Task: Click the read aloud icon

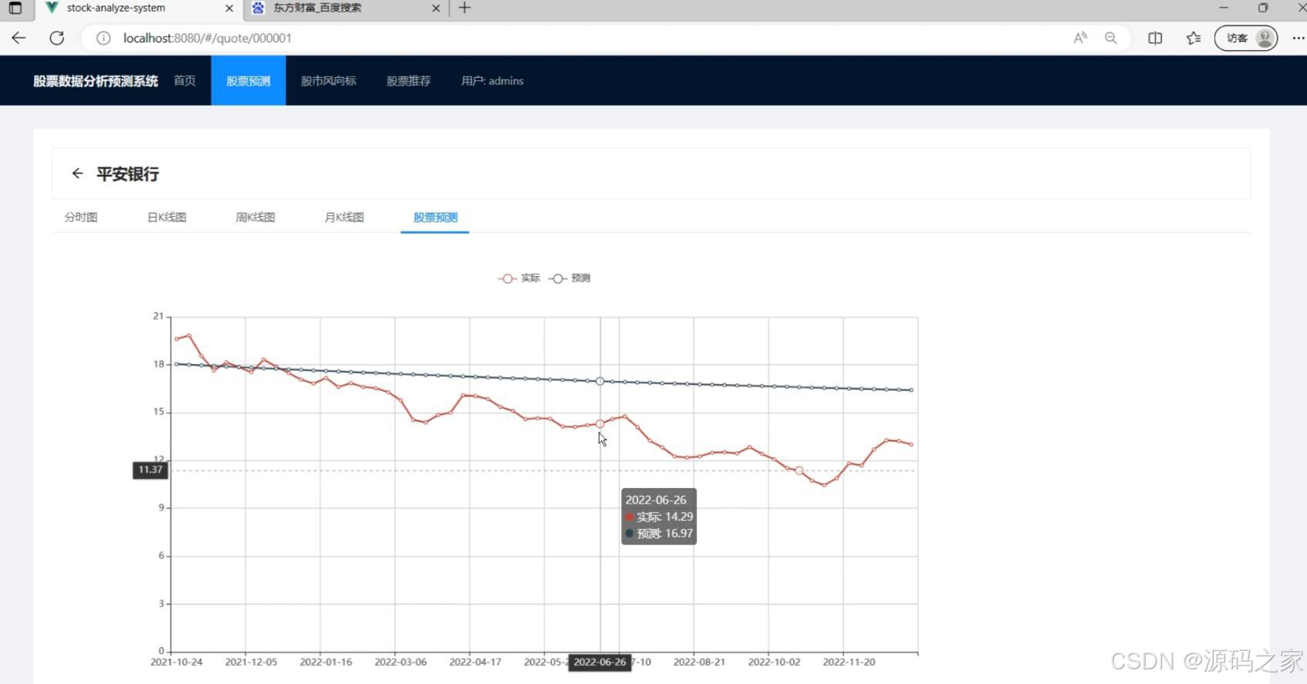Action: point(1080,38)
